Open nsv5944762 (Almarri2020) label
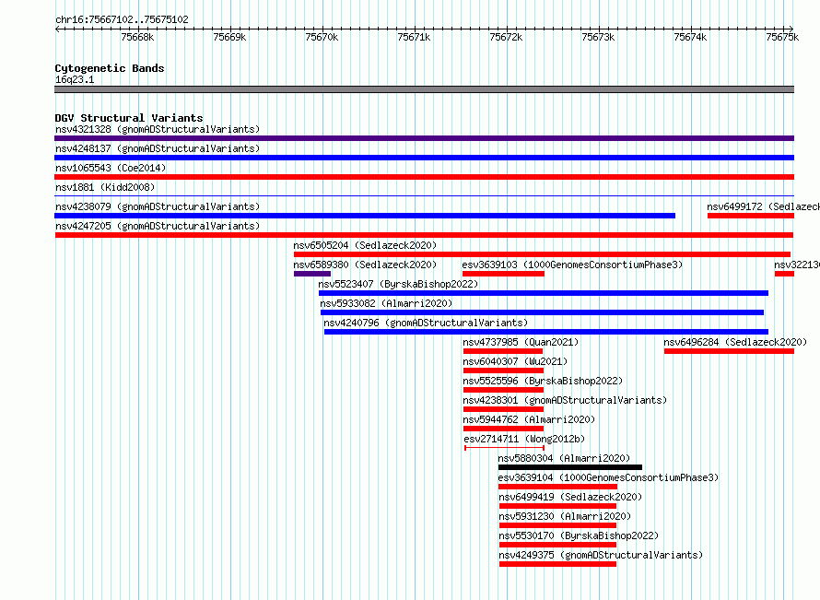Image resolution: width=820 pixels, height=600 pixels. (x=529, y=419)
